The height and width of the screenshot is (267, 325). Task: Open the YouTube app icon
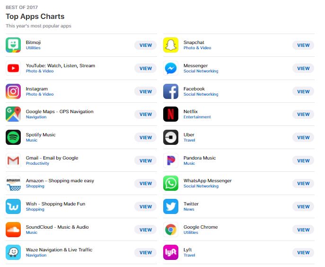point(13,68)
